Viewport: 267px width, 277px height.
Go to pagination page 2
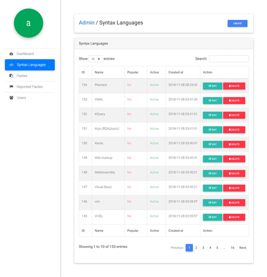(x=196, y=248)
